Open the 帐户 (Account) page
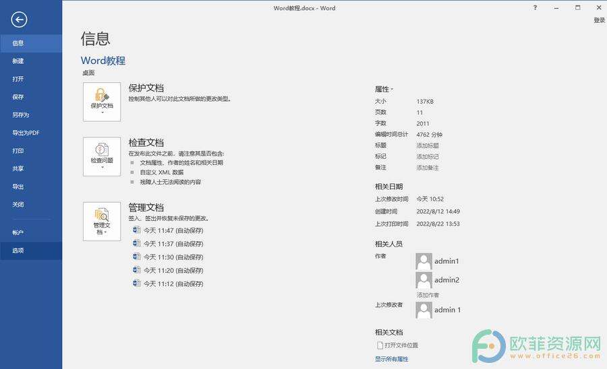Screen dimensions: 607x369 click(31, 232)
